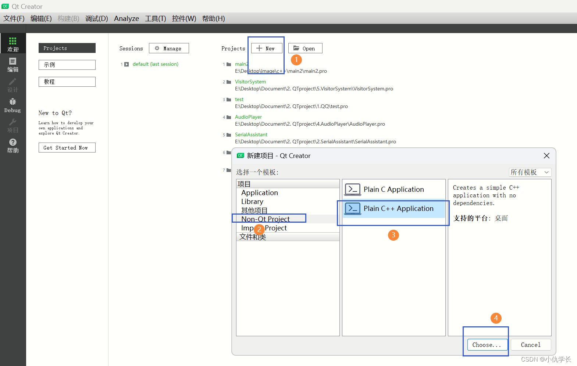Open the Help (帮助) mode

coord(13,145)
